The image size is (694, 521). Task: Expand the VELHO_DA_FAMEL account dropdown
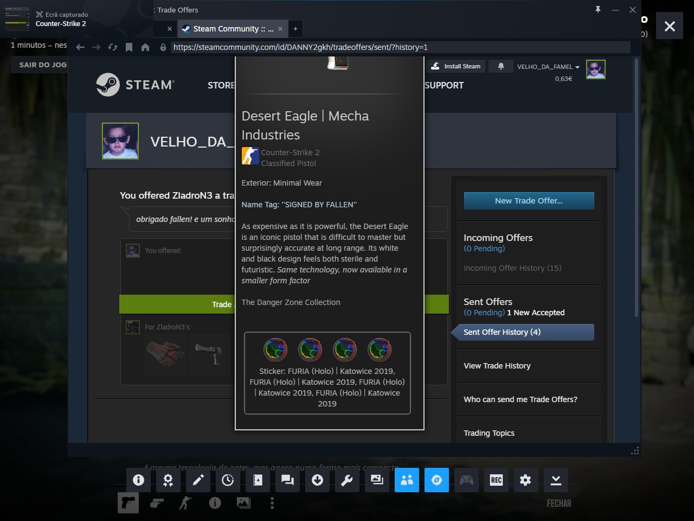pyautogui.click(x=548, y=67)
